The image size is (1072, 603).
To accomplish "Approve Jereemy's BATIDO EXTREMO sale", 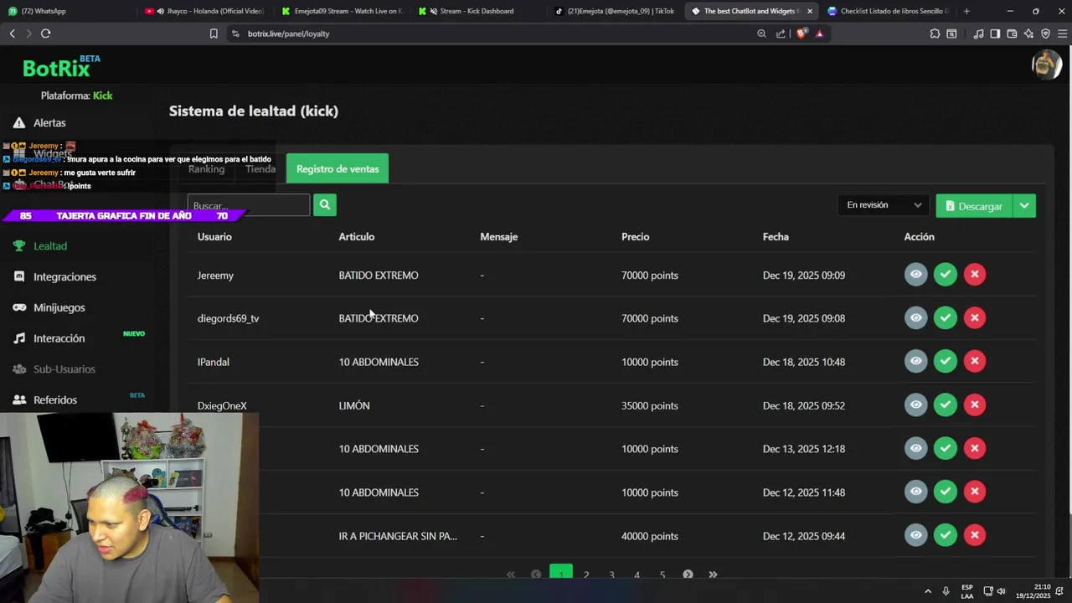I will pos(946,275).
